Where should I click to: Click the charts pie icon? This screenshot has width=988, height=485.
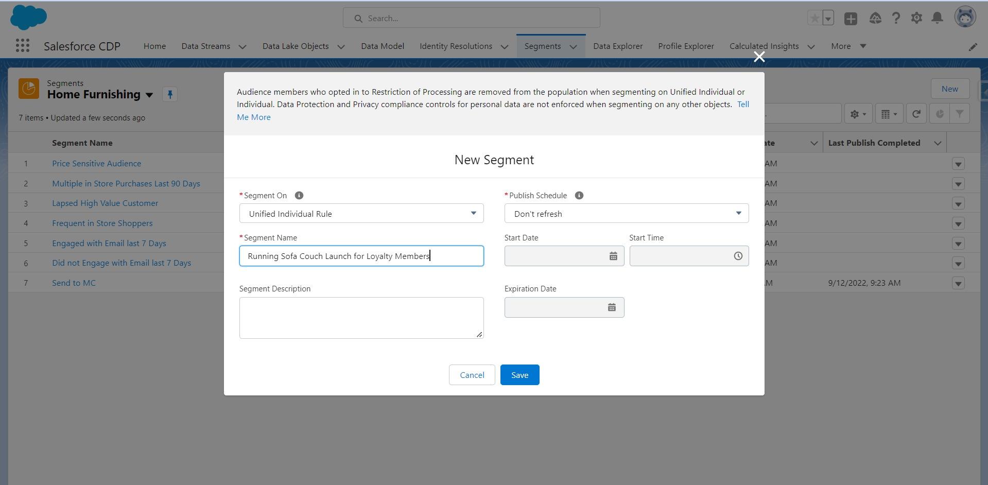tap(940, 114)
